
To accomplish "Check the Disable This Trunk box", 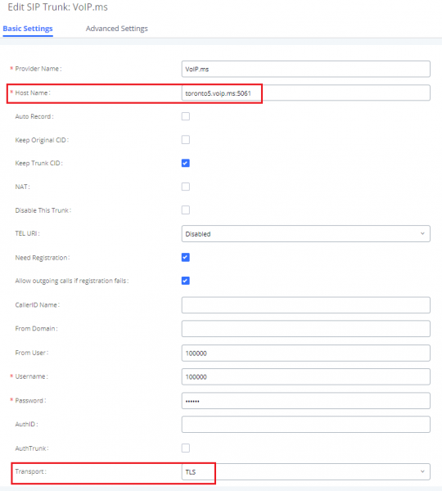I will tap(186, 209).
